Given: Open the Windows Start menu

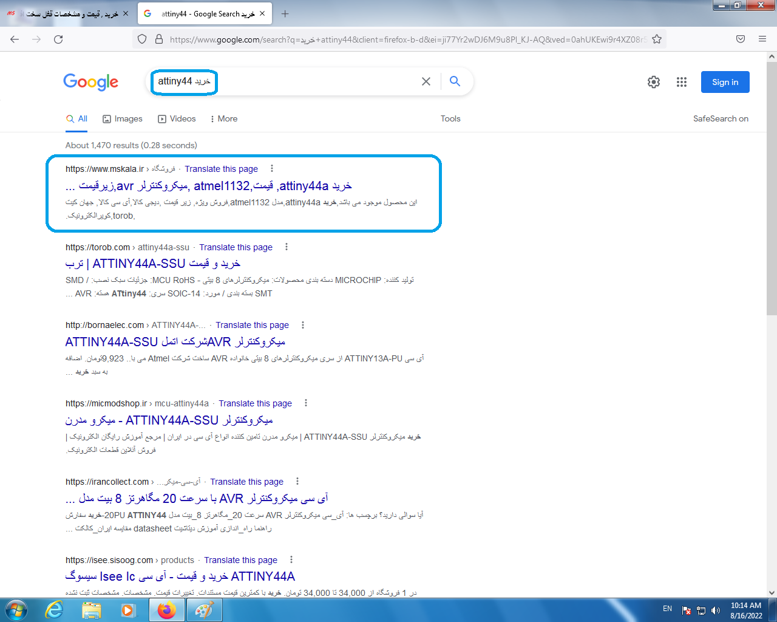Looking at the screenshot, I should (16, 610).
